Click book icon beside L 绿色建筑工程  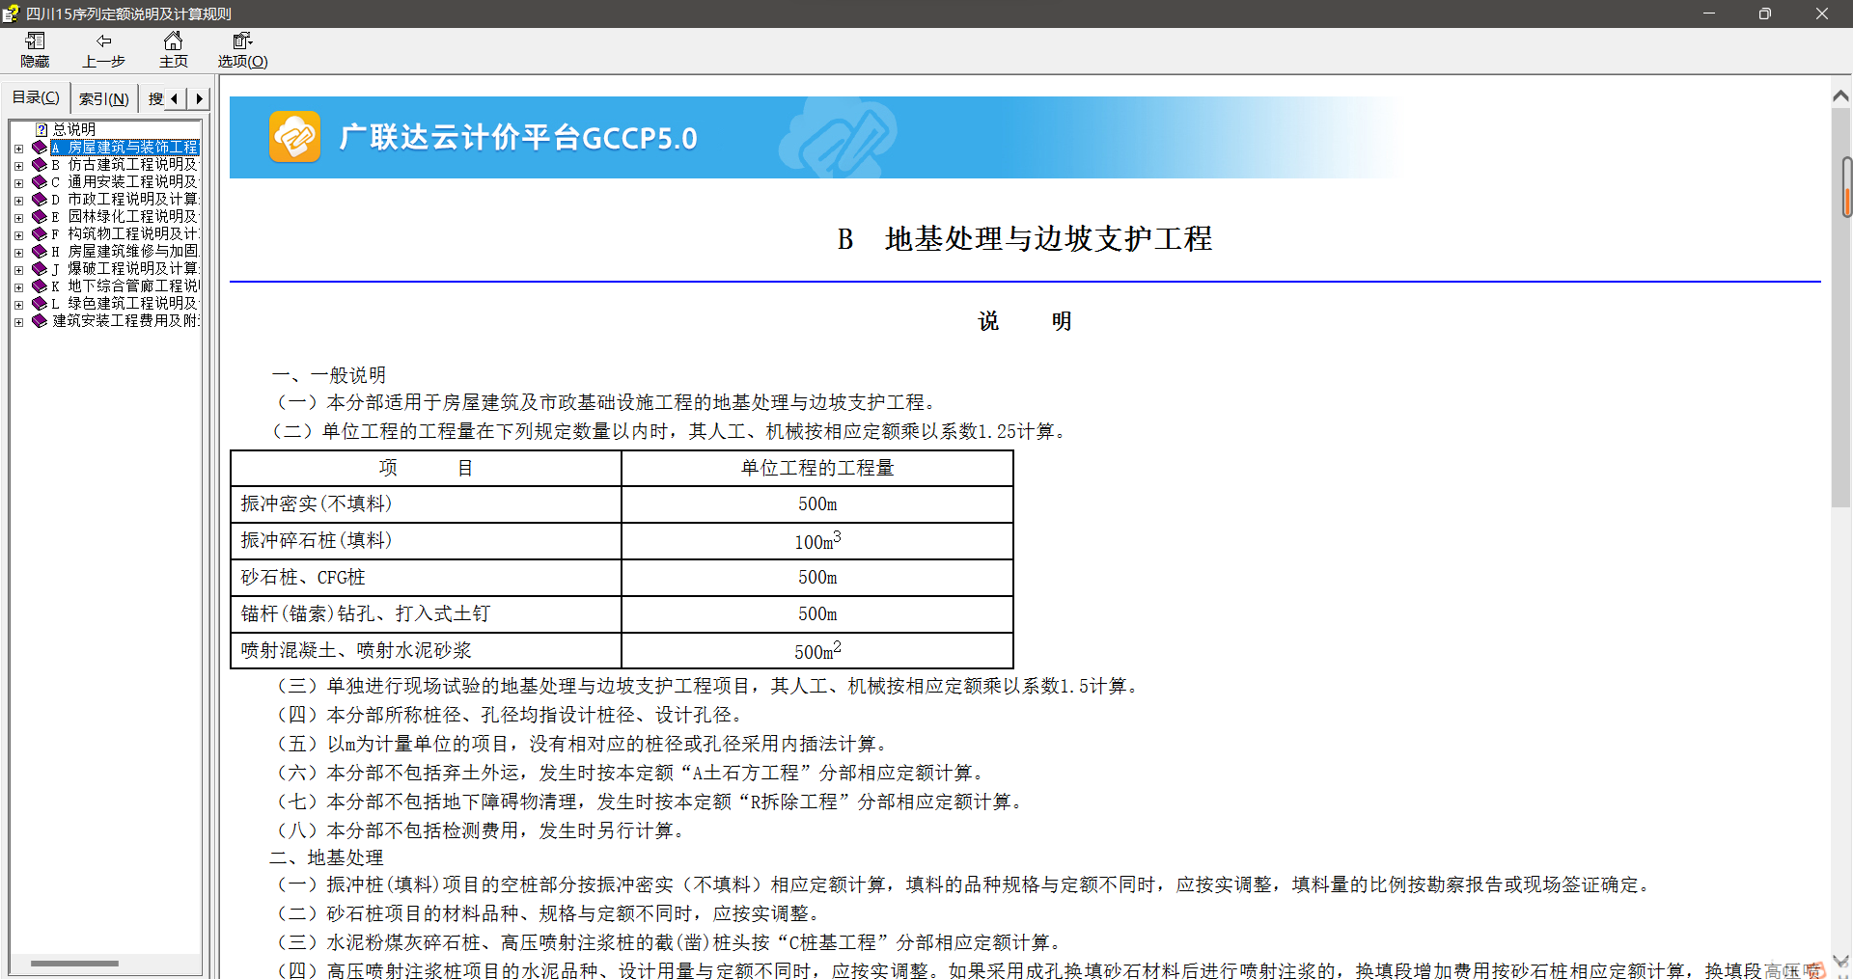(x=40, y=304)
